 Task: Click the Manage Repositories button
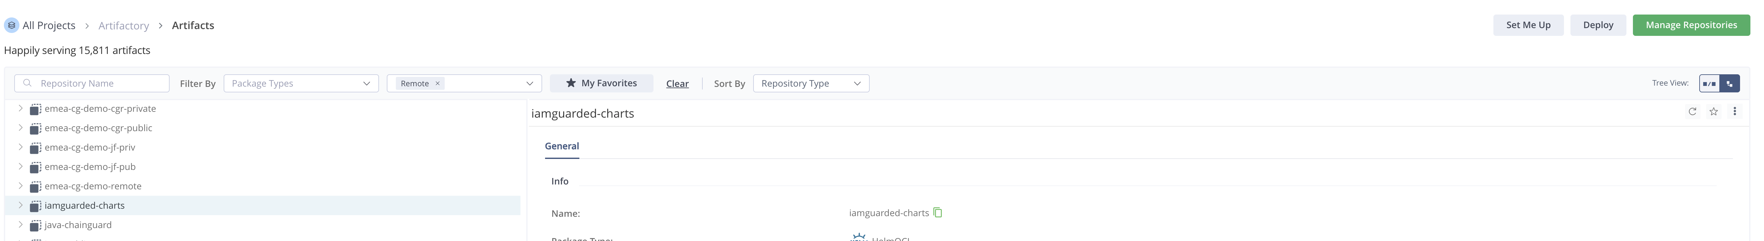(1691, 25)
